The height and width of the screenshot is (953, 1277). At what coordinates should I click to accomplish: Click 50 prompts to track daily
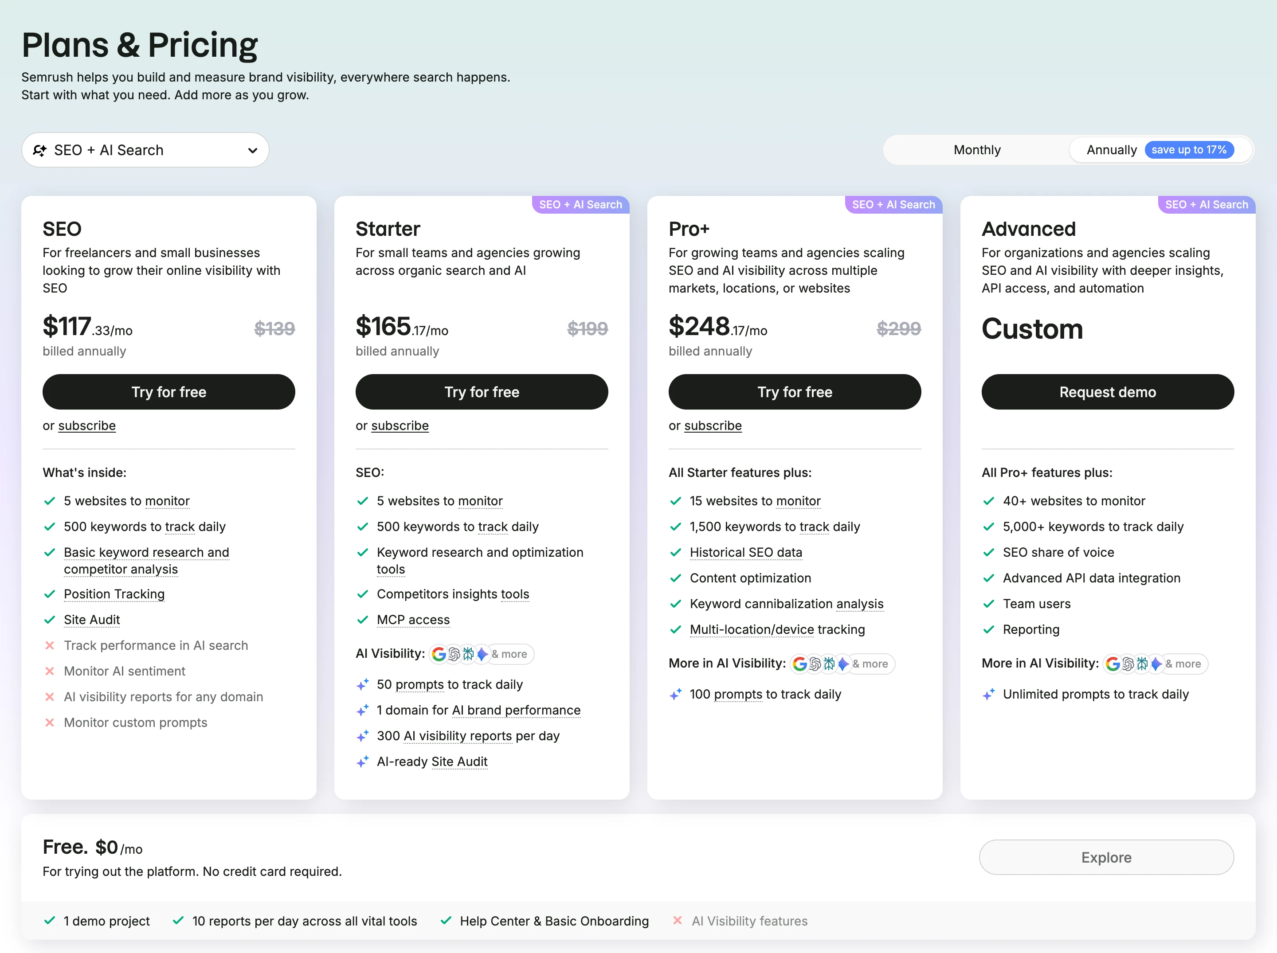[450, 685]
